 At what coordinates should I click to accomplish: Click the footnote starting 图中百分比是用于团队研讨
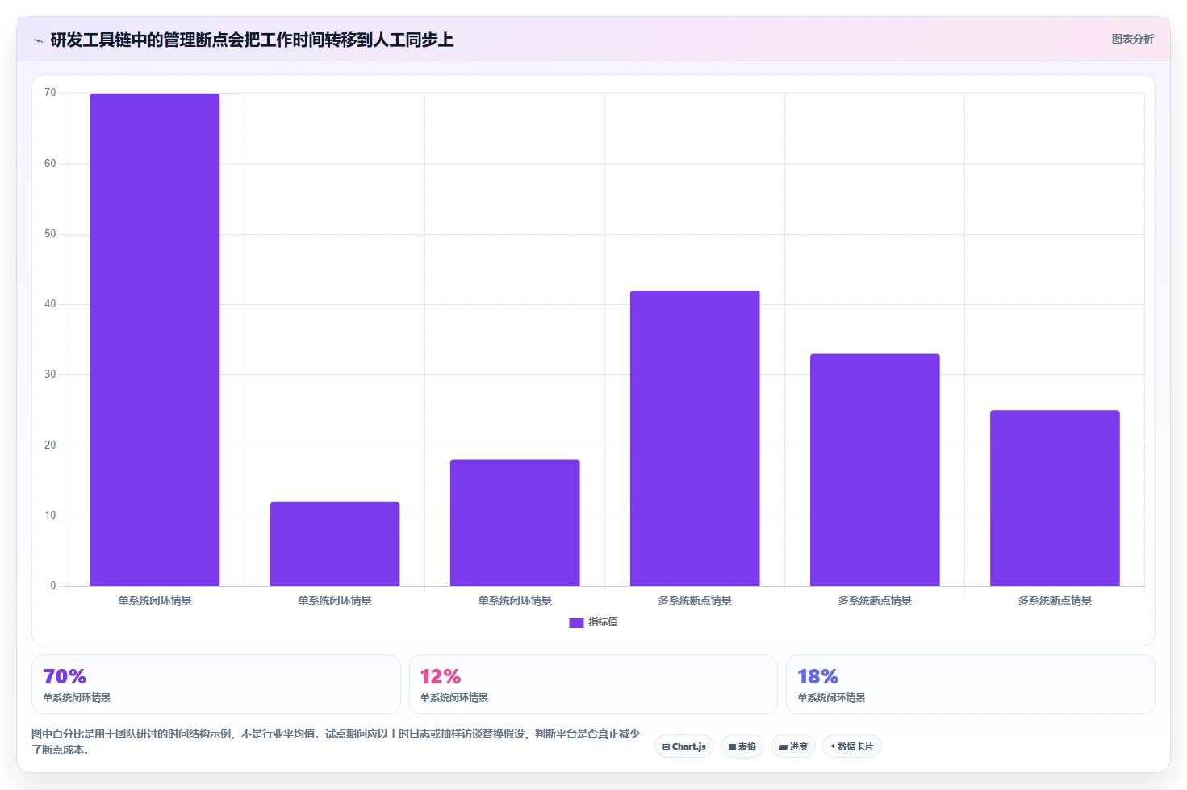(336, 742)
